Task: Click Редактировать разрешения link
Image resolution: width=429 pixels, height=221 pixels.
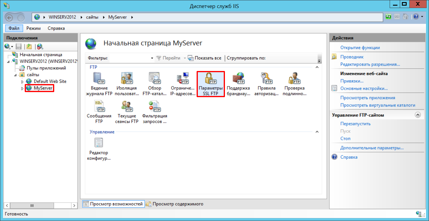Action: 370,64
